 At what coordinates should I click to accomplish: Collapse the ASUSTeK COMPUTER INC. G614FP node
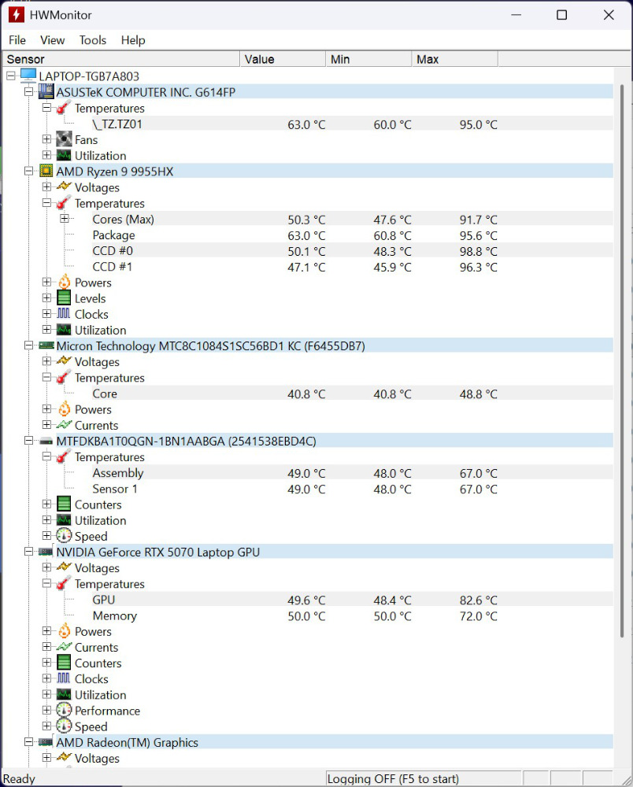coord(28,92)
